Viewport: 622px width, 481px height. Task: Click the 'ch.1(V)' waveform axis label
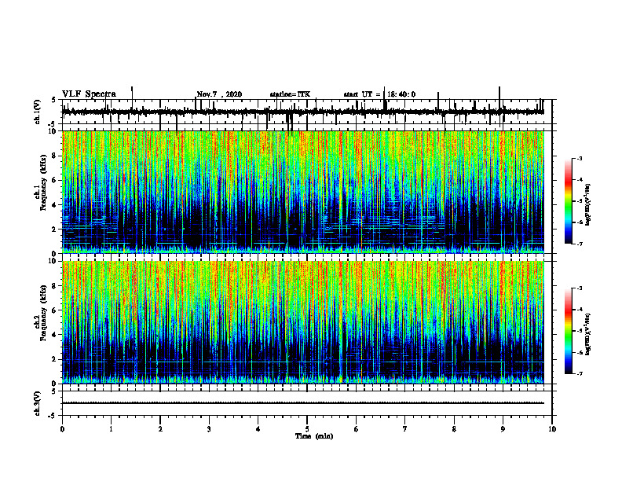[x=38, y=112]
